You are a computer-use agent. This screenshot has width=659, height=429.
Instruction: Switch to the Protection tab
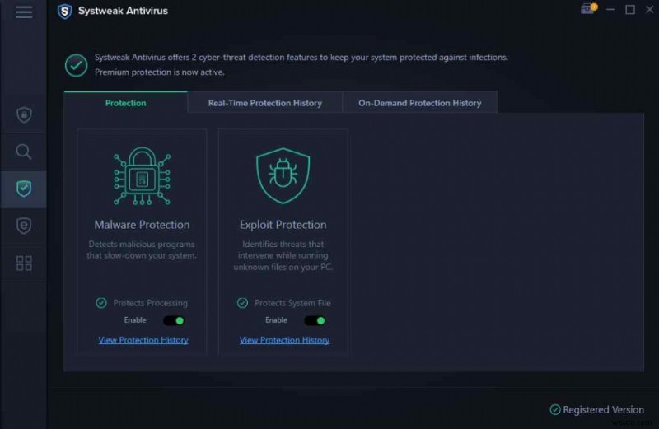pos(125,103)
